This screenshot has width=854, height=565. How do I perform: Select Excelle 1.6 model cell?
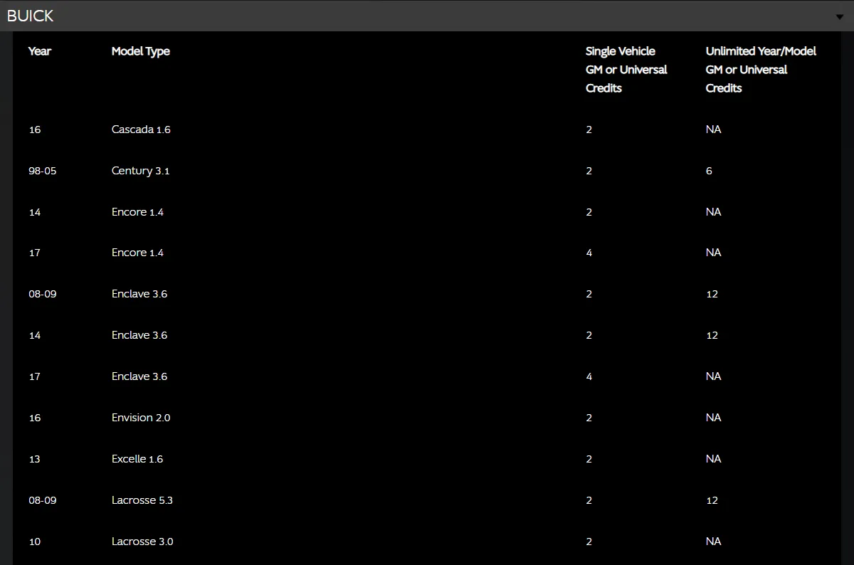tap(137, 459)
